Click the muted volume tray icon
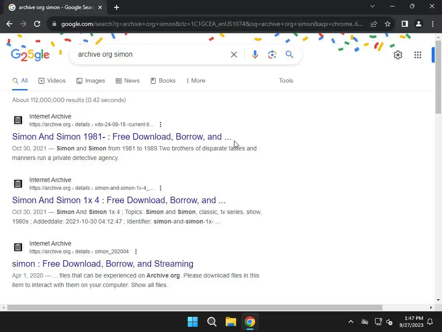Viewport: 442px width, 332px height. (x=390, y=322)
